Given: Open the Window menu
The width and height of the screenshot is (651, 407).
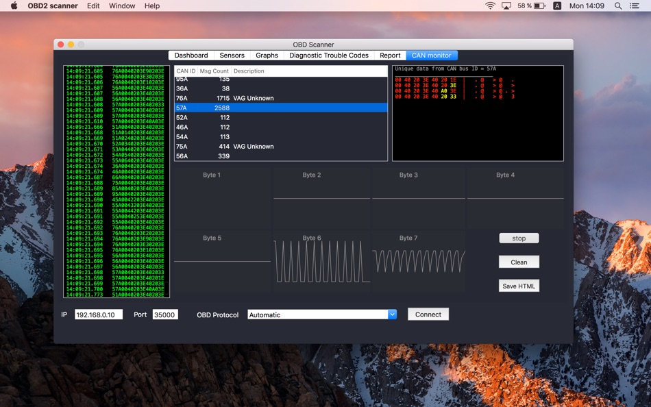Looking at the screenshot, I should tap(122, 5).
